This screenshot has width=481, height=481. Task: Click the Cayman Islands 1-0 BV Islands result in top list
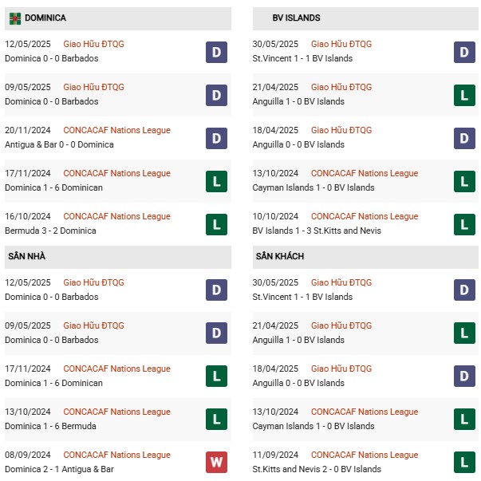pyautogui.click(x=313, y=187)
